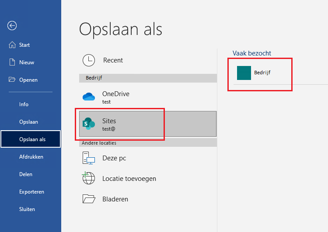Select the teal Bedrijf site tile
Image resolution: width=328 pixels, height=232 pixels.
point(244,73)
